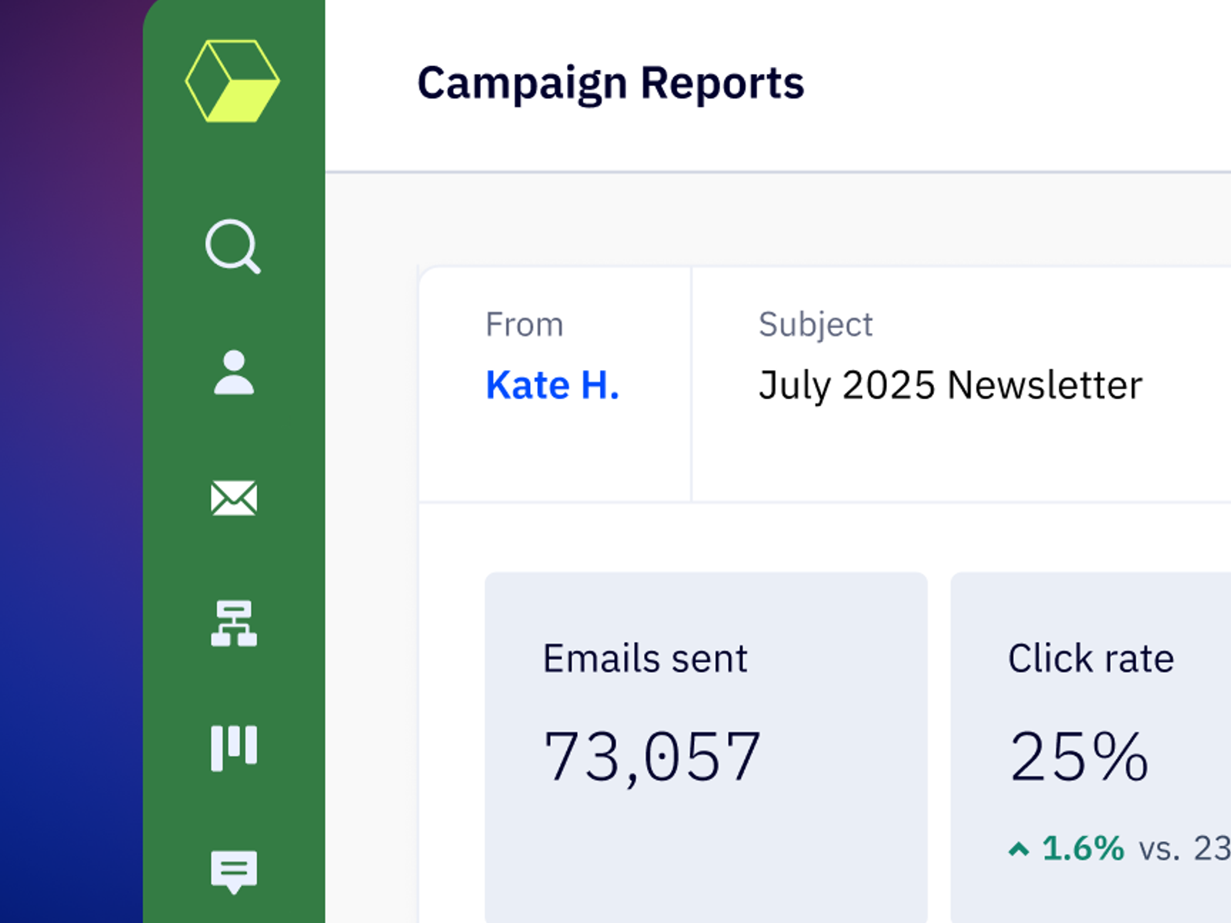Screen dimensions: 1231x923
Task: Click the 73,057 emails sent figure
Action: tap(652, 757)
